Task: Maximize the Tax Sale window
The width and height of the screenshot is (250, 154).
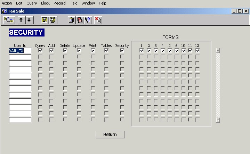Action: click(x=240, y=11)
